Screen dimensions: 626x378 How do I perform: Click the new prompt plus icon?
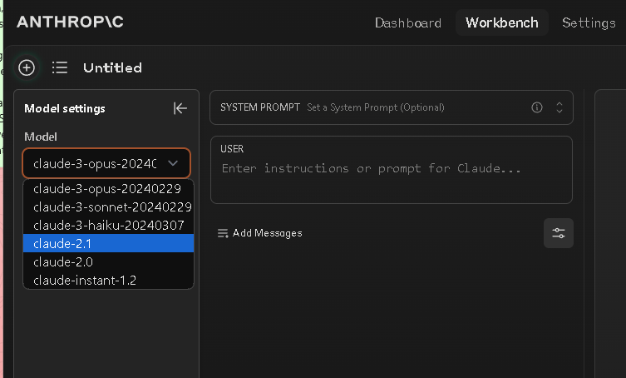click(x=27, y=67)
